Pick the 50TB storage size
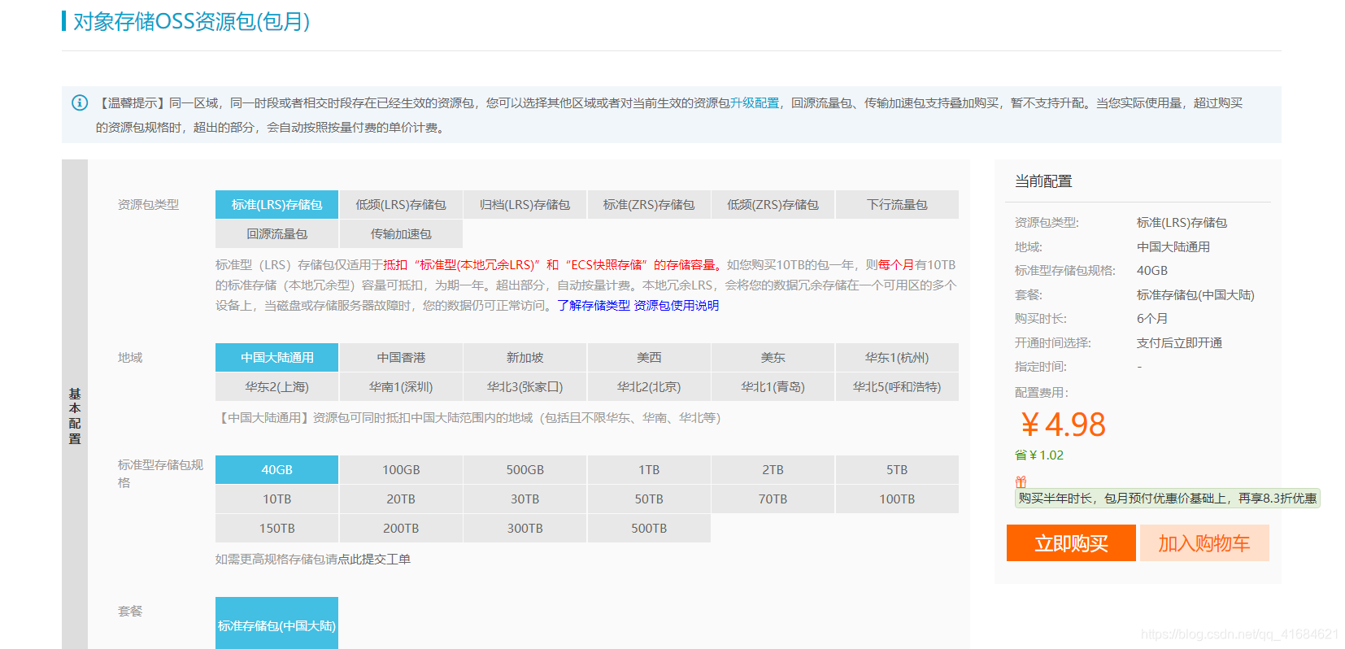The height and width of the screenshot is (649, 1345). [649, 499]
